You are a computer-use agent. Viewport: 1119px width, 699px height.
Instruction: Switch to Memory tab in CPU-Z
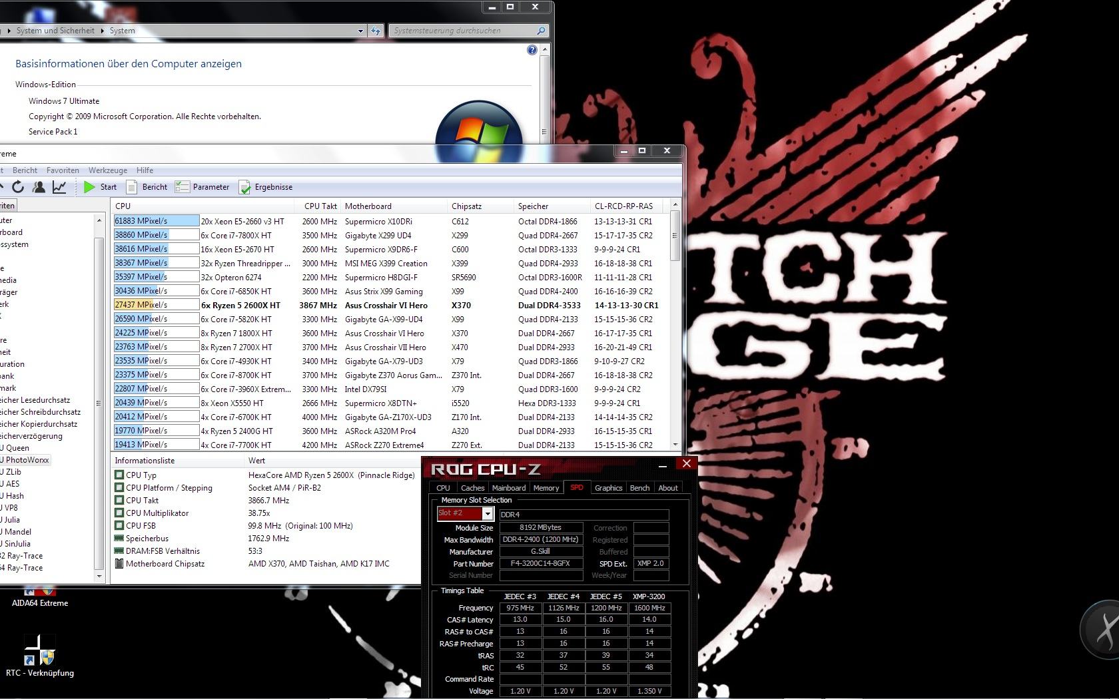[546, 488]
